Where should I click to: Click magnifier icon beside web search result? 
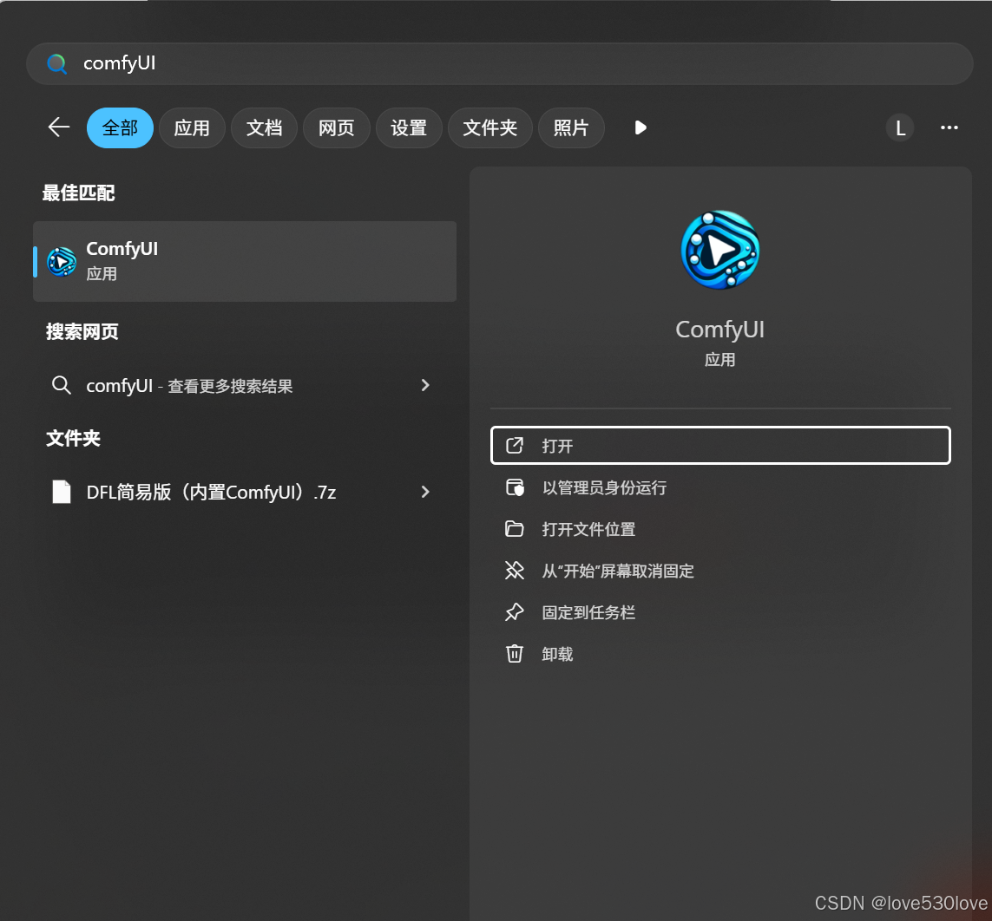pyautogui.click(x=62, y=385)
